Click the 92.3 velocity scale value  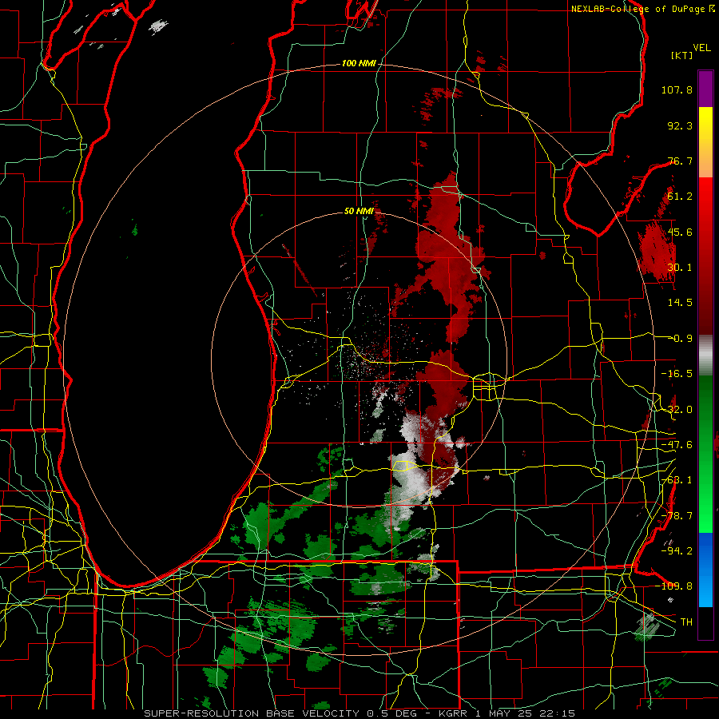point(680,125)
